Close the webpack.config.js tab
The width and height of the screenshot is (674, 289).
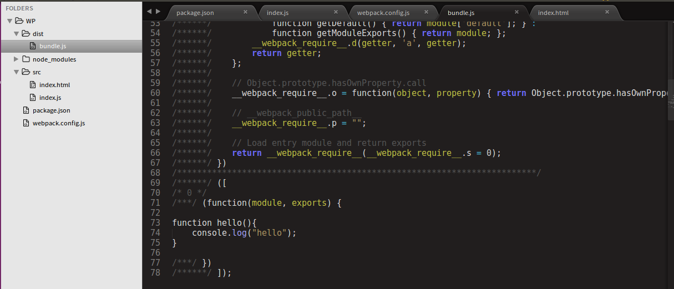(426, 12)
